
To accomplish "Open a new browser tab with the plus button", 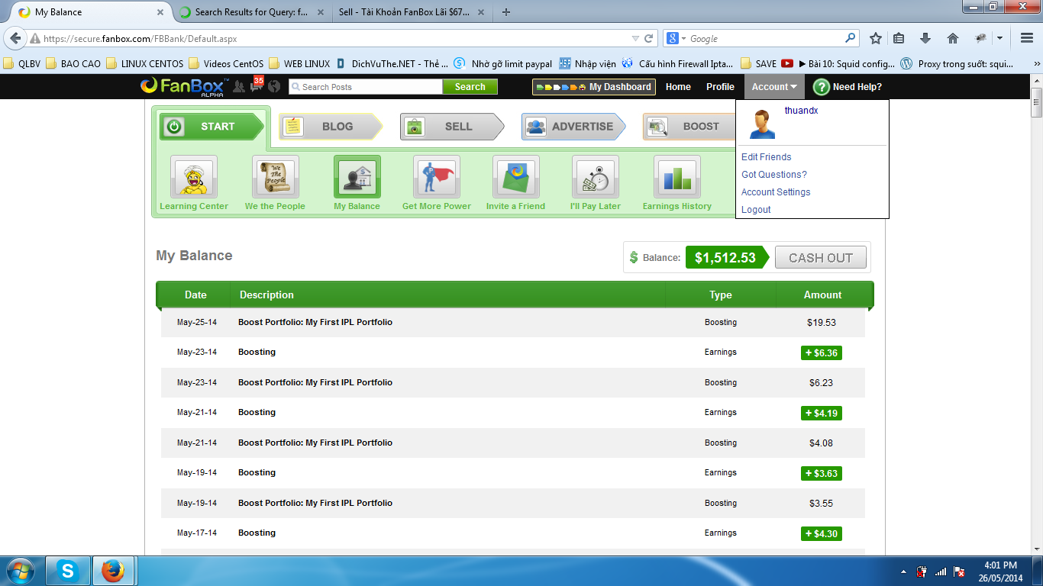I will (506, 12).
